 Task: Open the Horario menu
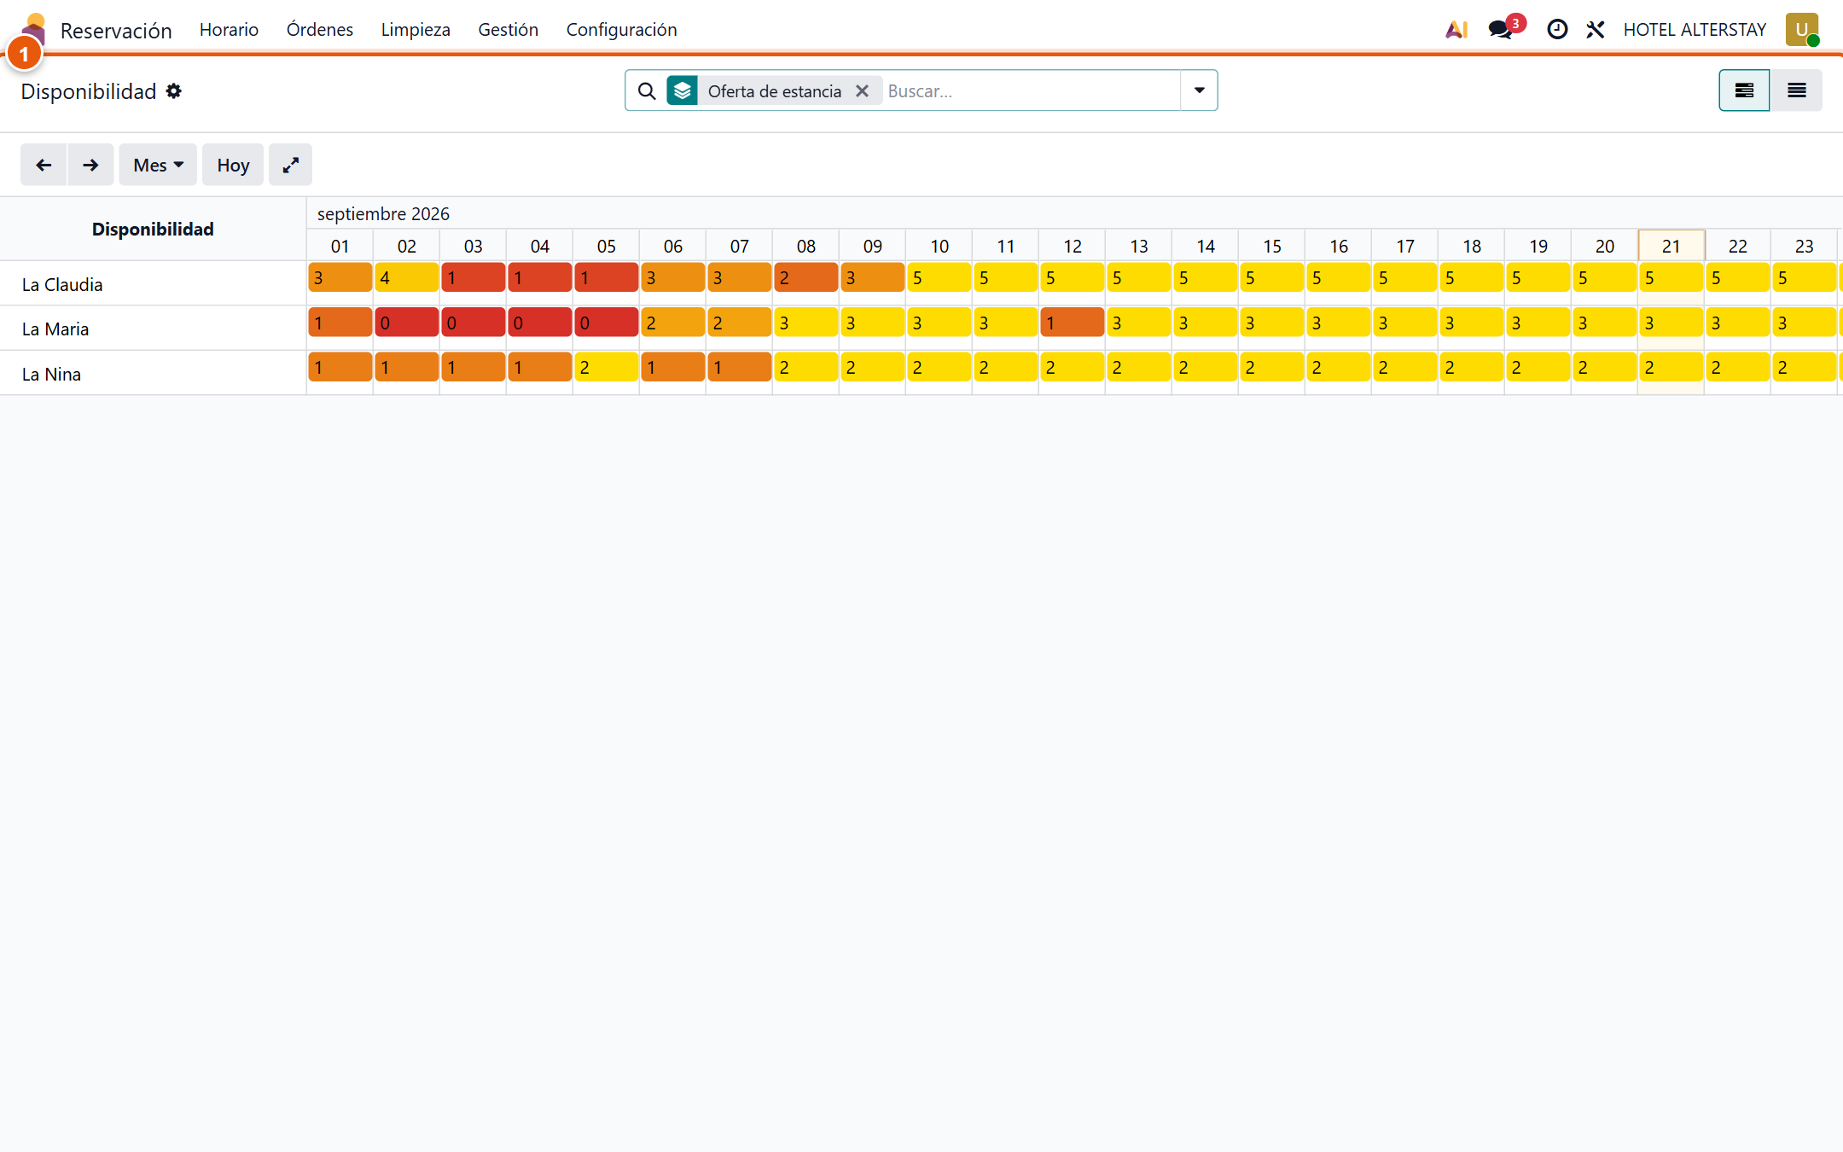229,30
